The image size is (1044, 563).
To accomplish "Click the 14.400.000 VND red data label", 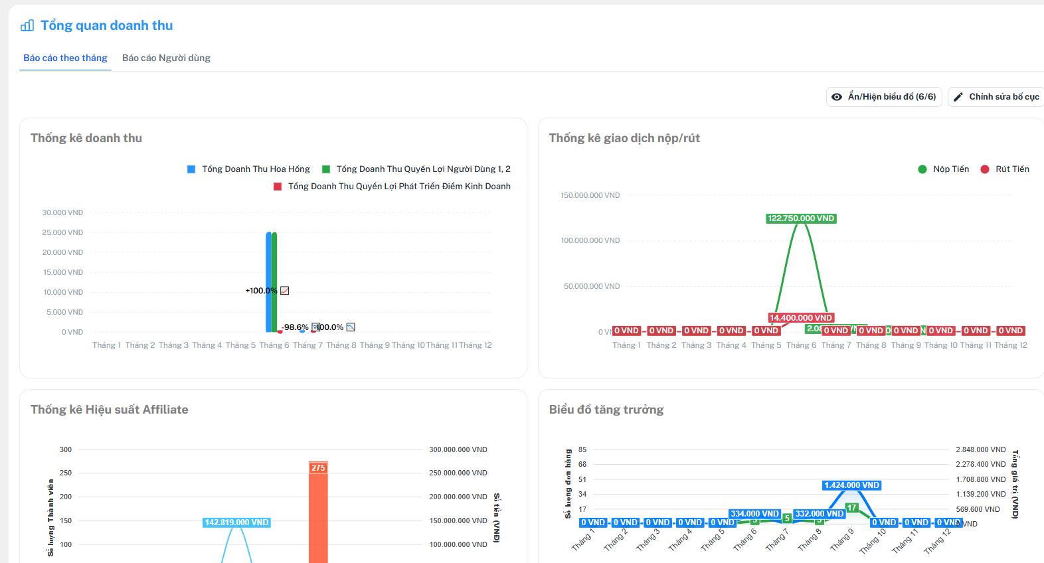I will (x=800, y=318).
